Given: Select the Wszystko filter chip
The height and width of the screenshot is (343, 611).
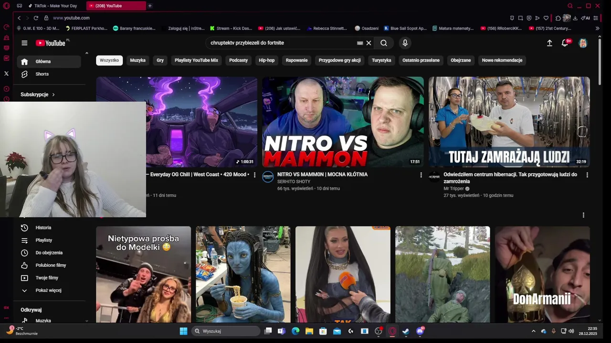Looking at the screenshot, I should (109, 60).
